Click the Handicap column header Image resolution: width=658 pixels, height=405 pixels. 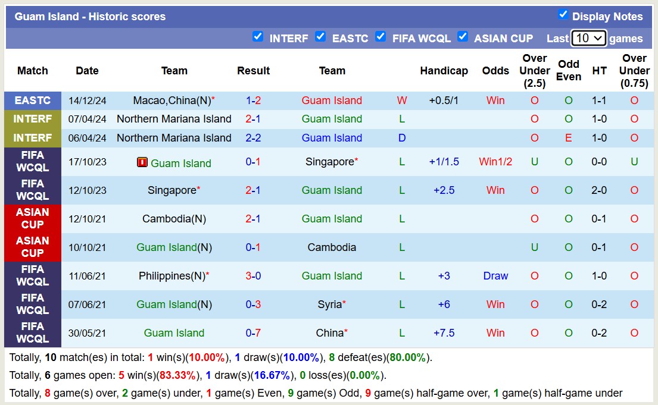click(x=444, y=70)
